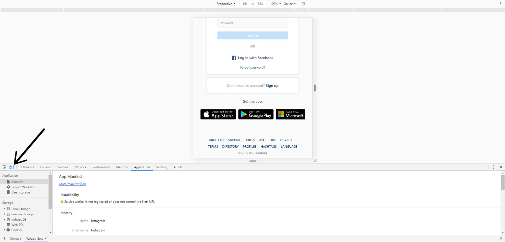Click the corner viewport resize handle
This screenshot has height=242, width=505.
pyautogui.click(x=315, y=161)
